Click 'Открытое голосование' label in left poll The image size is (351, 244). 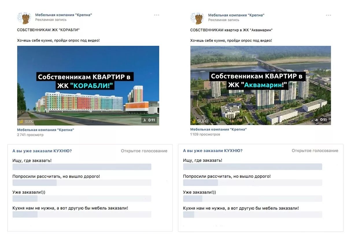click(x=144, y=151)
